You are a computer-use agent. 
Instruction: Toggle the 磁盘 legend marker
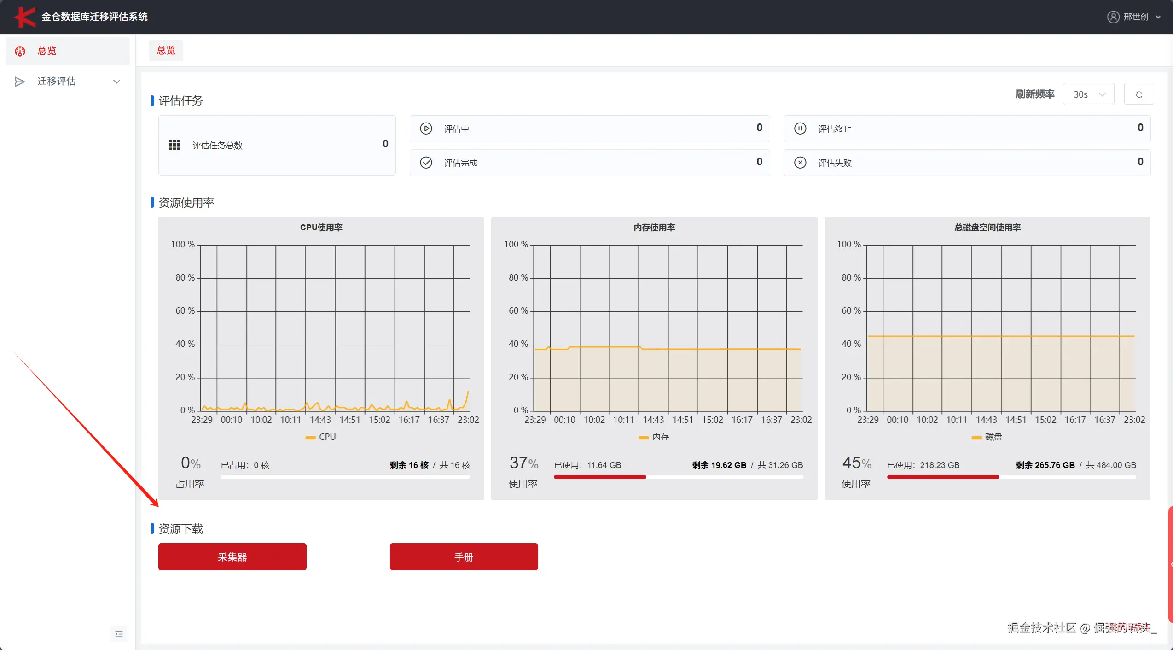tap(976, 437)
